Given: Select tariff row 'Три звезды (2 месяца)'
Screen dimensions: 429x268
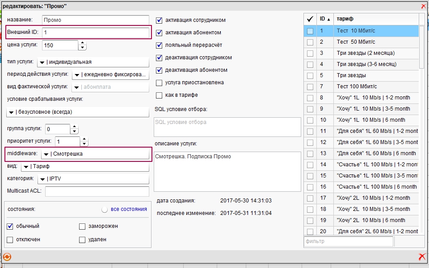Looking at the screenshot, I should [375, 53].
